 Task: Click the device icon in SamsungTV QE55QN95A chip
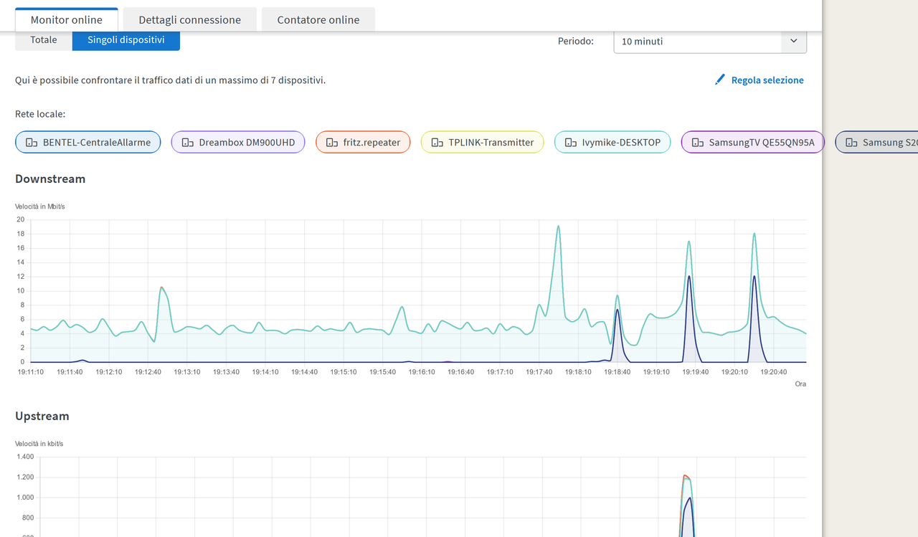click(698, 143)
